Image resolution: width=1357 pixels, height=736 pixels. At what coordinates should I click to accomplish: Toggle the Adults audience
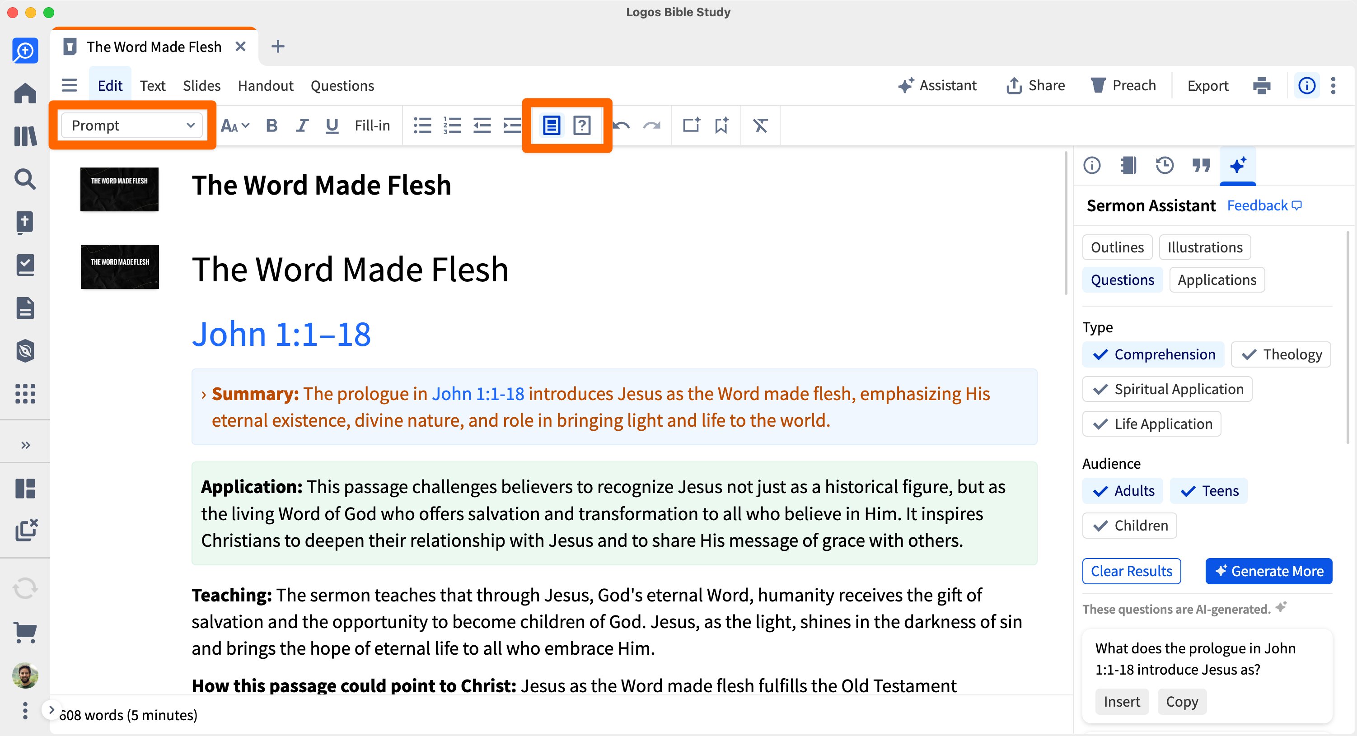tap(1123, 491)
